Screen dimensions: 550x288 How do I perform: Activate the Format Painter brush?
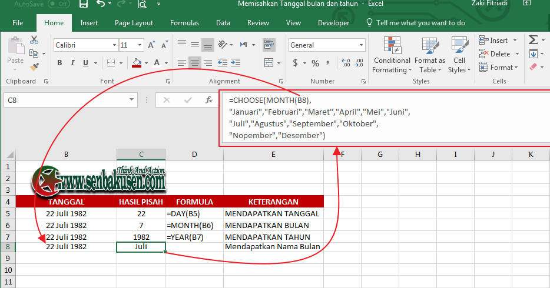[34, 66]
